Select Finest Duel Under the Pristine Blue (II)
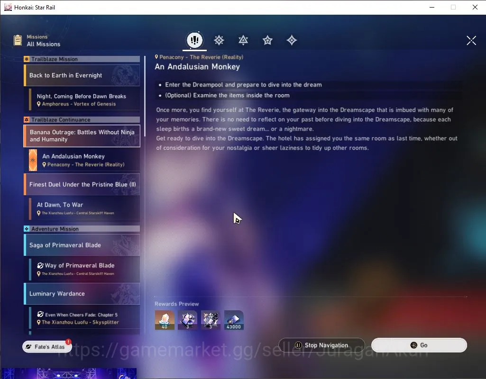486x379 pixels. [82, 184]
